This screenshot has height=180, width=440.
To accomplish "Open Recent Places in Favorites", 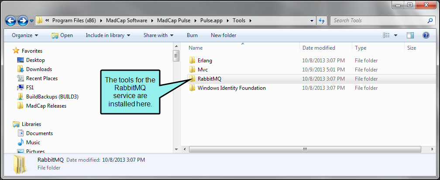I will (42, 78).
